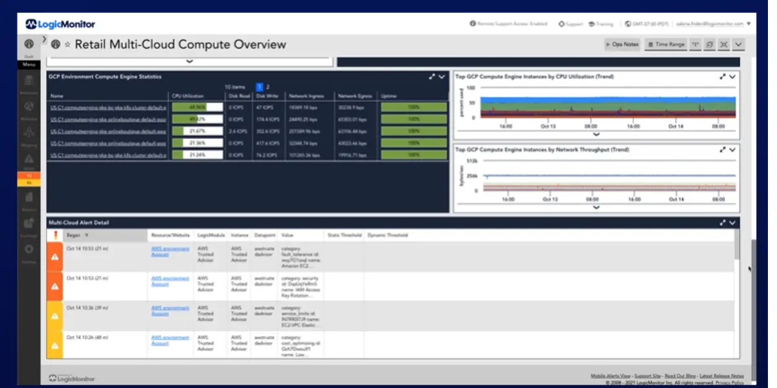
Task: Click the orange alert count badge in the sidebar
Action: point(29,176)
